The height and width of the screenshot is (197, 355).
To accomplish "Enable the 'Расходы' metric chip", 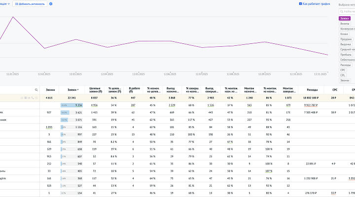I will point(346,65).
